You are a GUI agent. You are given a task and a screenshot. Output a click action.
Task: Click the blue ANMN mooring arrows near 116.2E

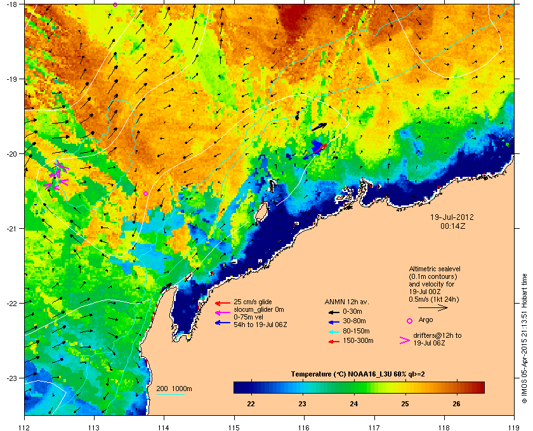coord(315,150)
